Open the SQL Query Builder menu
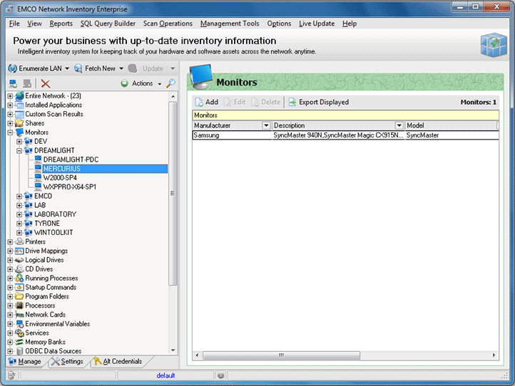This screenshot has height=386, width=515. pos(108,24)
